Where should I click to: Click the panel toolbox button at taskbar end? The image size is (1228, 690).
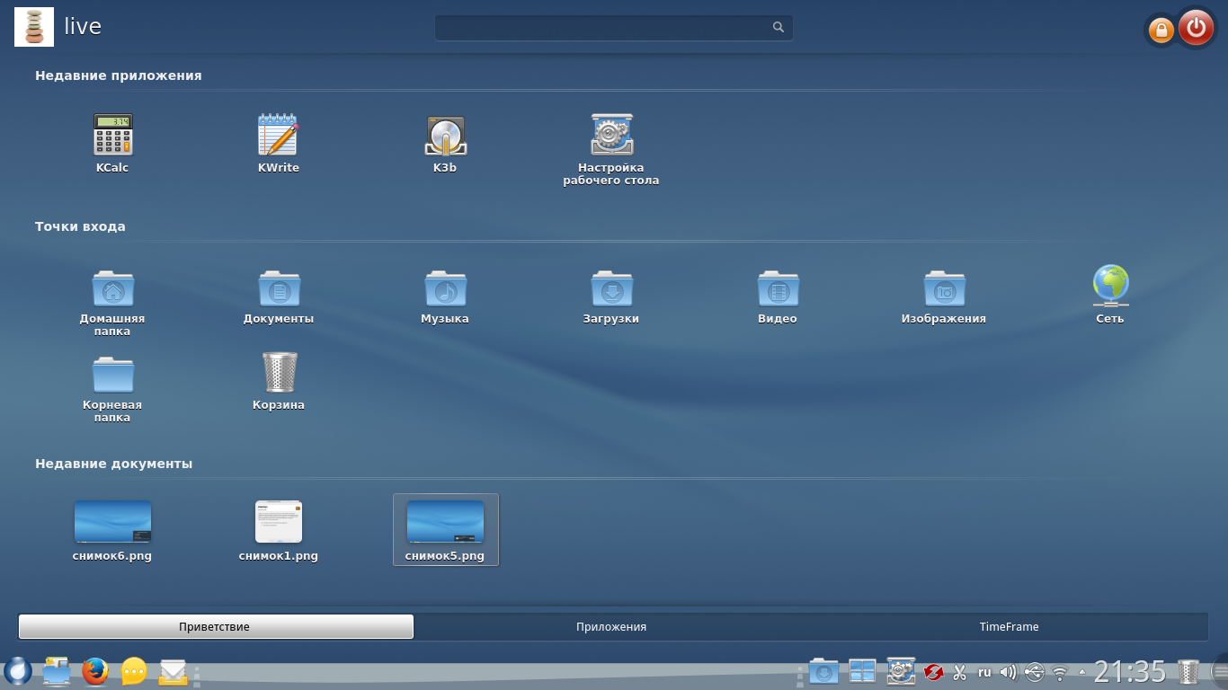[x=1220, y=670]
